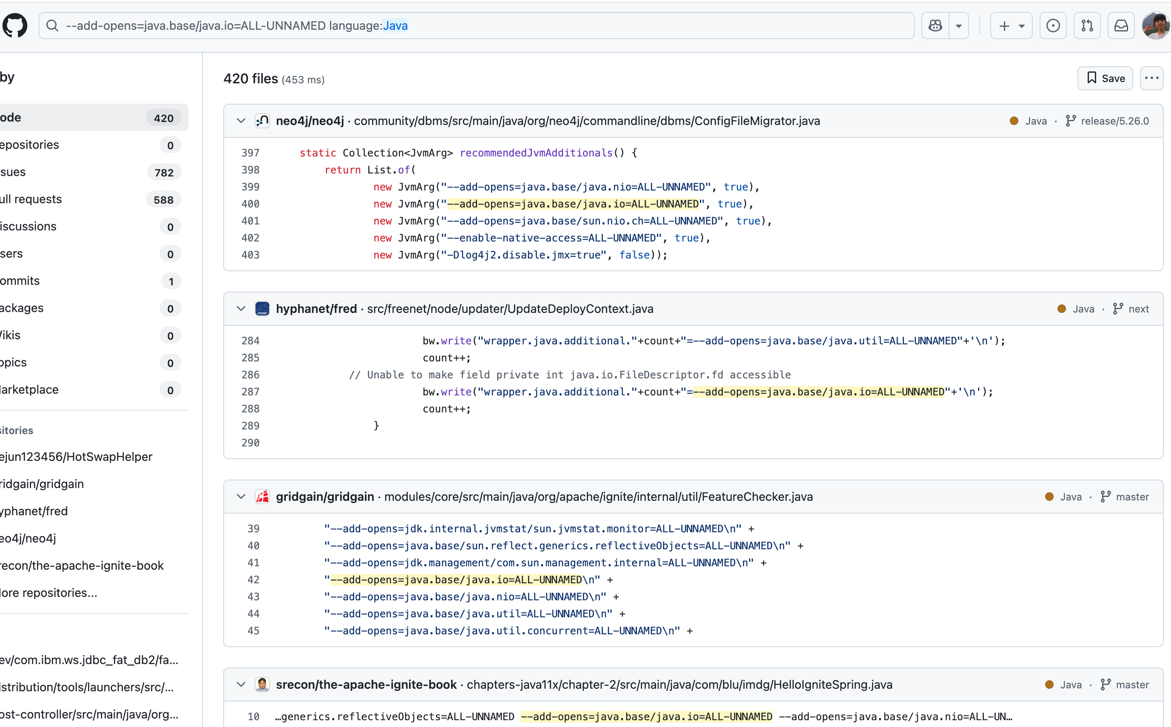The image size is (1171, 727).
Task: Click the user profile avatar
Action: 1156,26
